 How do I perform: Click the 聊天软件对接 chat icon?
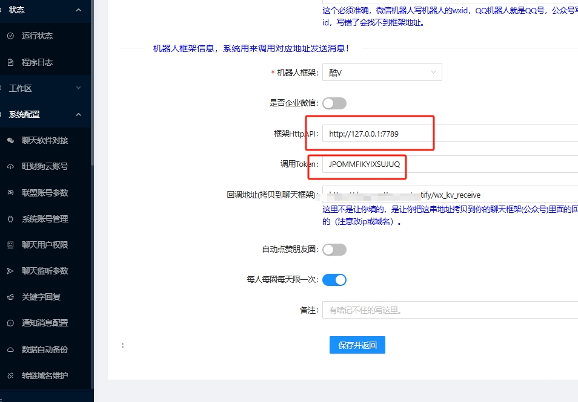click(x=10, y=140)
